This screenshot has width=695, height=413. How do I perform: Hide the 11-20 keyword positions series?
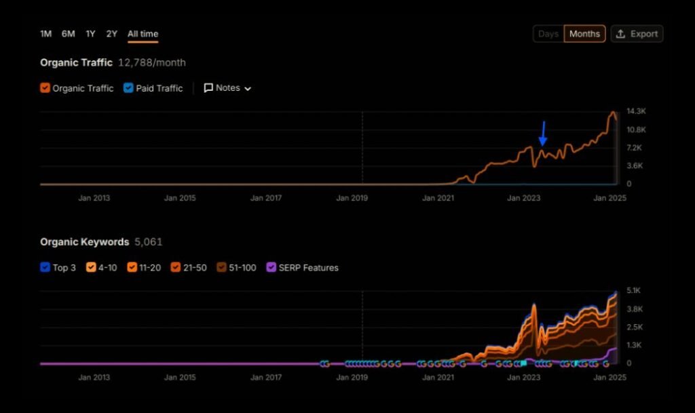[132, 268]
